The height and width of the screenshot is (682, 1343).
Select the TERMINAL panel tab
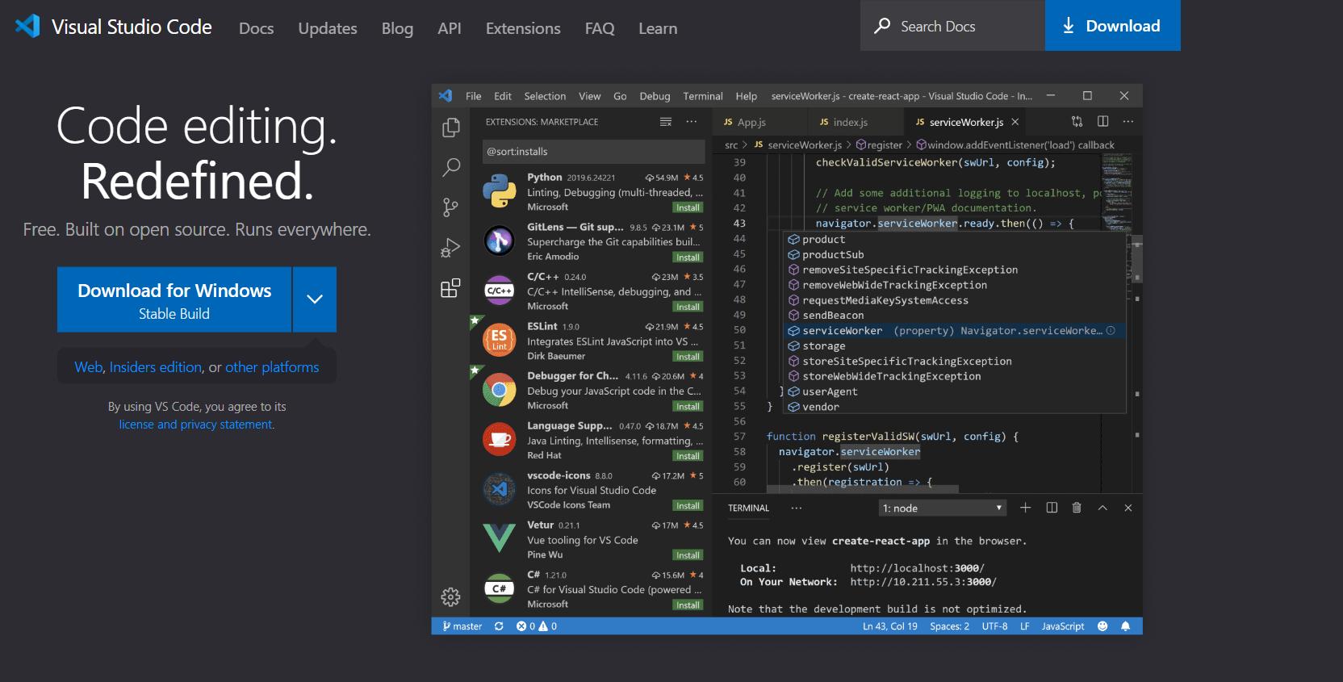(x=748, y=508)
